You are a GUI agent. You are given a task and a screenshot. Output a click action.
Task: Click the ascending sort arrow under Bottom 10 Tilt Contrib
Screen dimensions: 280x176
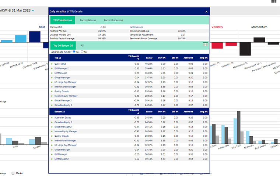coord(139,112)
